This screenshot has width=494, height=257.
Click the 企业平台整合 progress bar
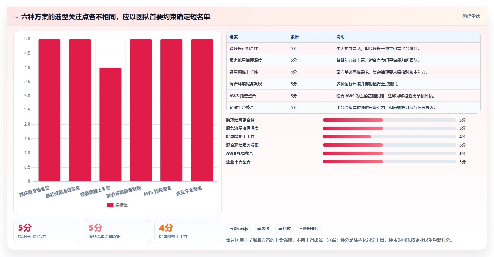[390, 162]
